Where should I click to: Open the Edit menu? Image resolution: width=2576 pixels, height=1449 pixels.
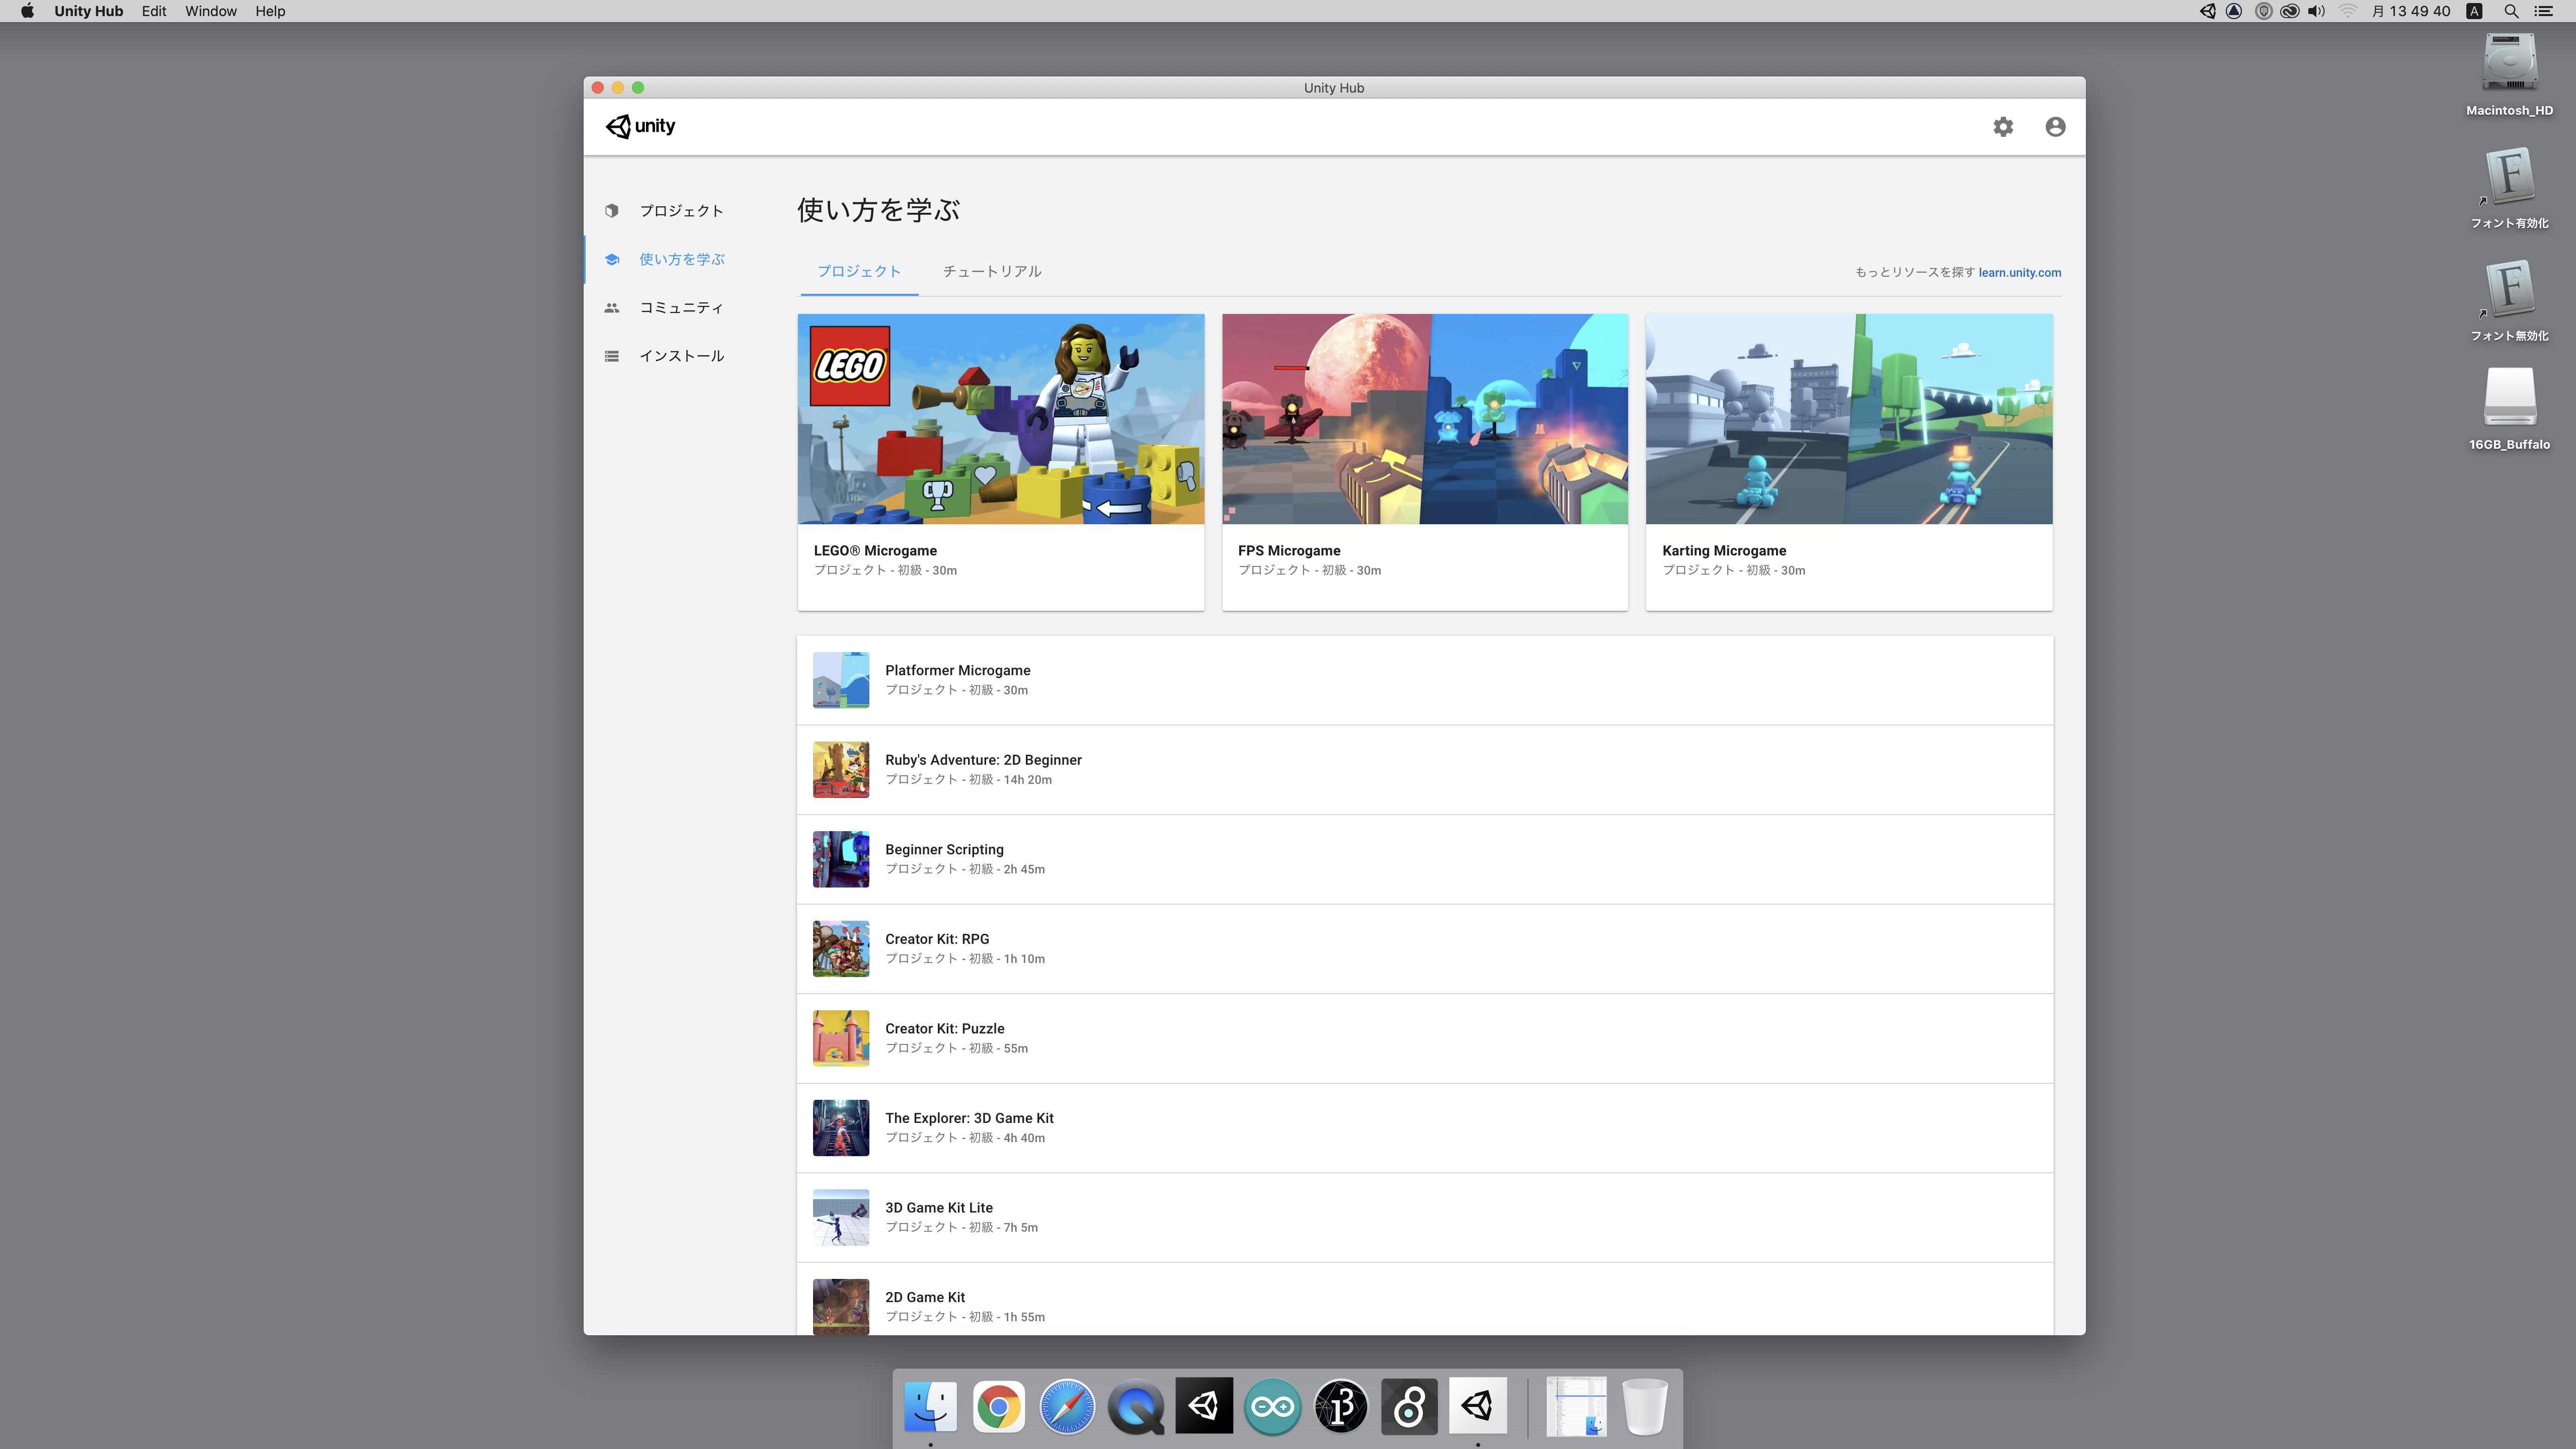153,11
